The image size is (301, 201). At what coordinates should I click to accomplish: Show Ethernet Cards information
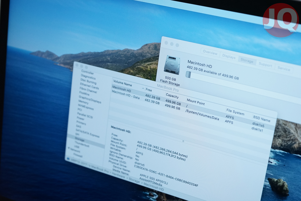point(89,86)
